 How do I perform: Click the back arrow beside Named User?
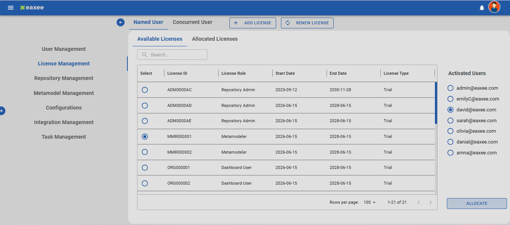120,22
